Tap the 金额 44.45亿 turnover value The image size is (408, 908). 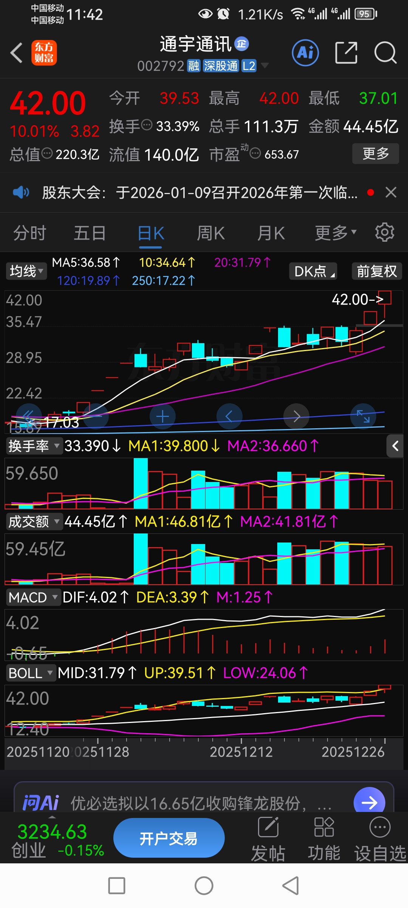point(353,126)
